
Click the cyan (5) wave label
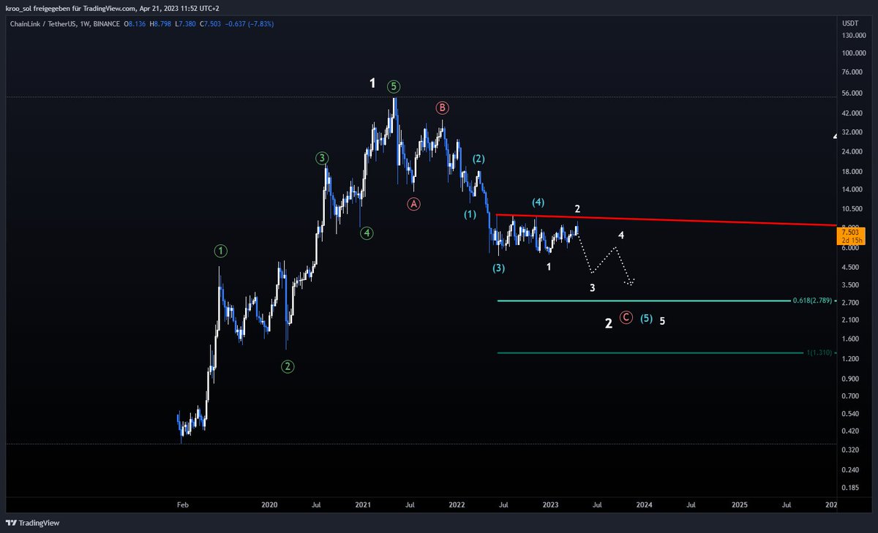[647, 319]
